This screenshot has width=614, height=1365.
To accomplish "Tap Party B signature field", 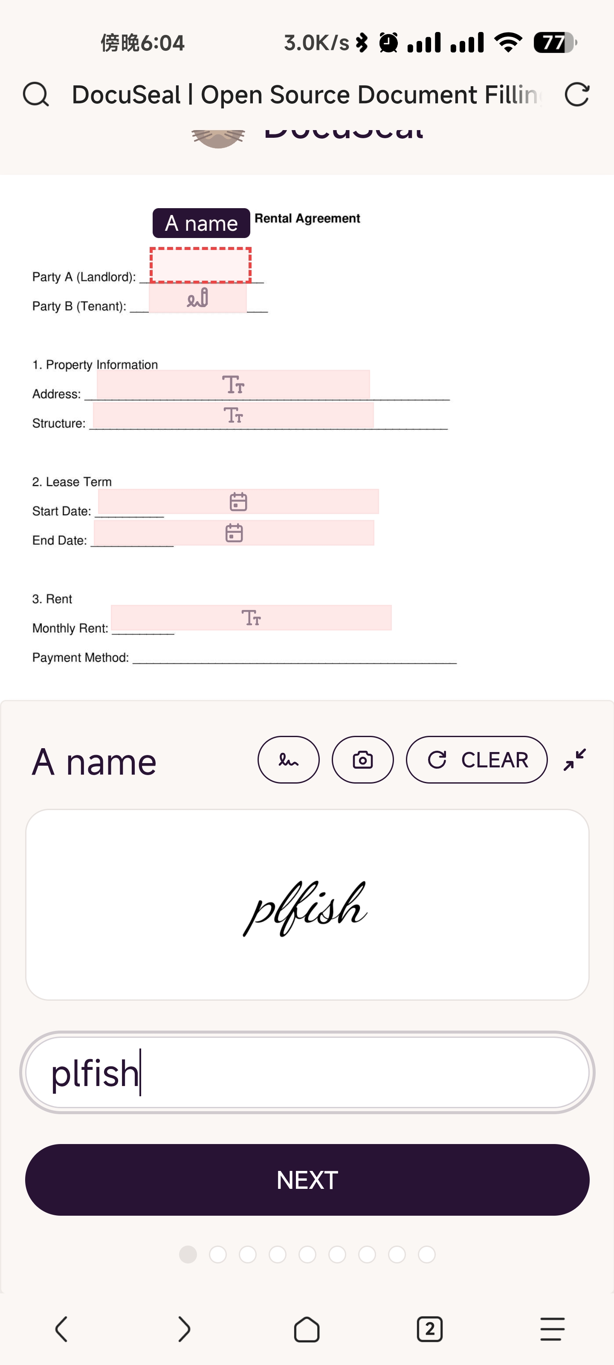I will coord(197,298).
